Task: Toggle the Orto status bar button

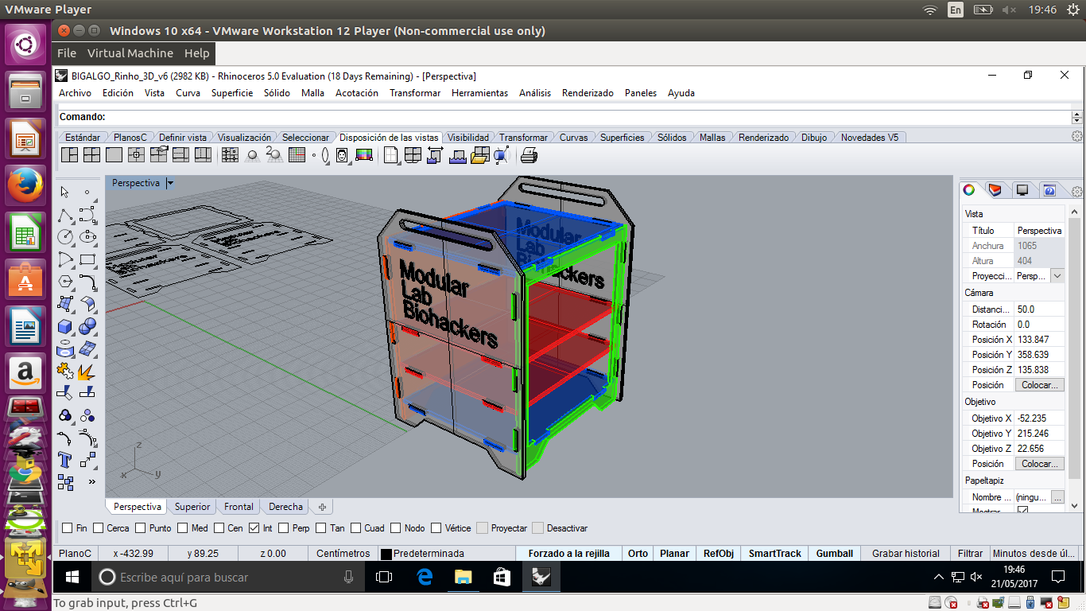Action: [x=638, y=554]
